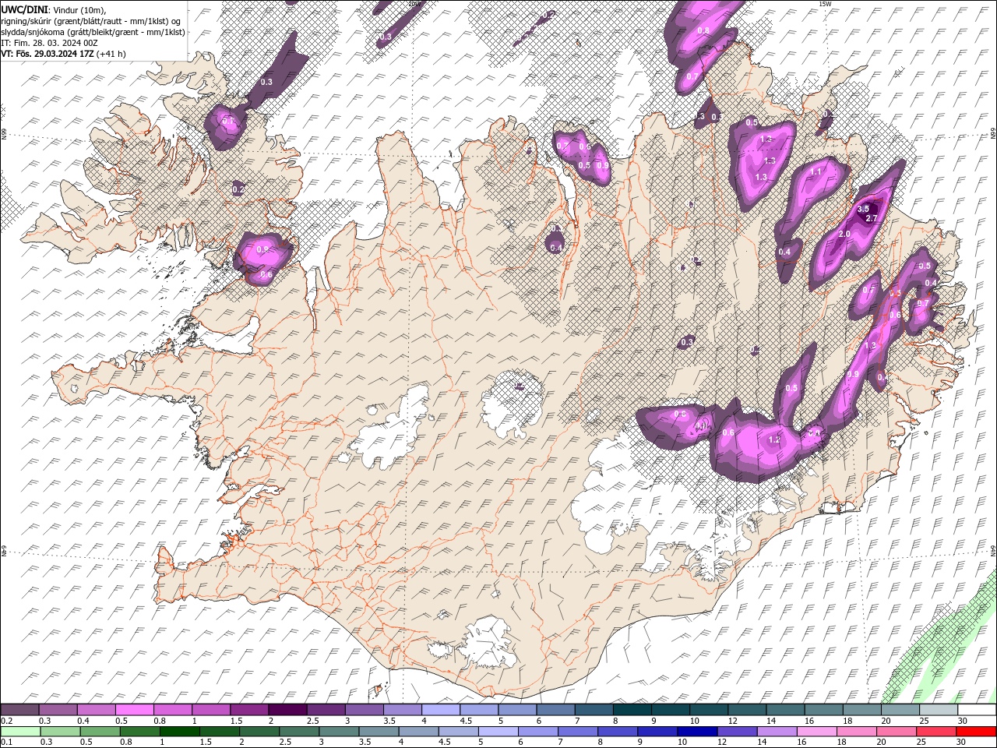Click the deep blue 10 swatch in rain legend

tap(697, 732)
